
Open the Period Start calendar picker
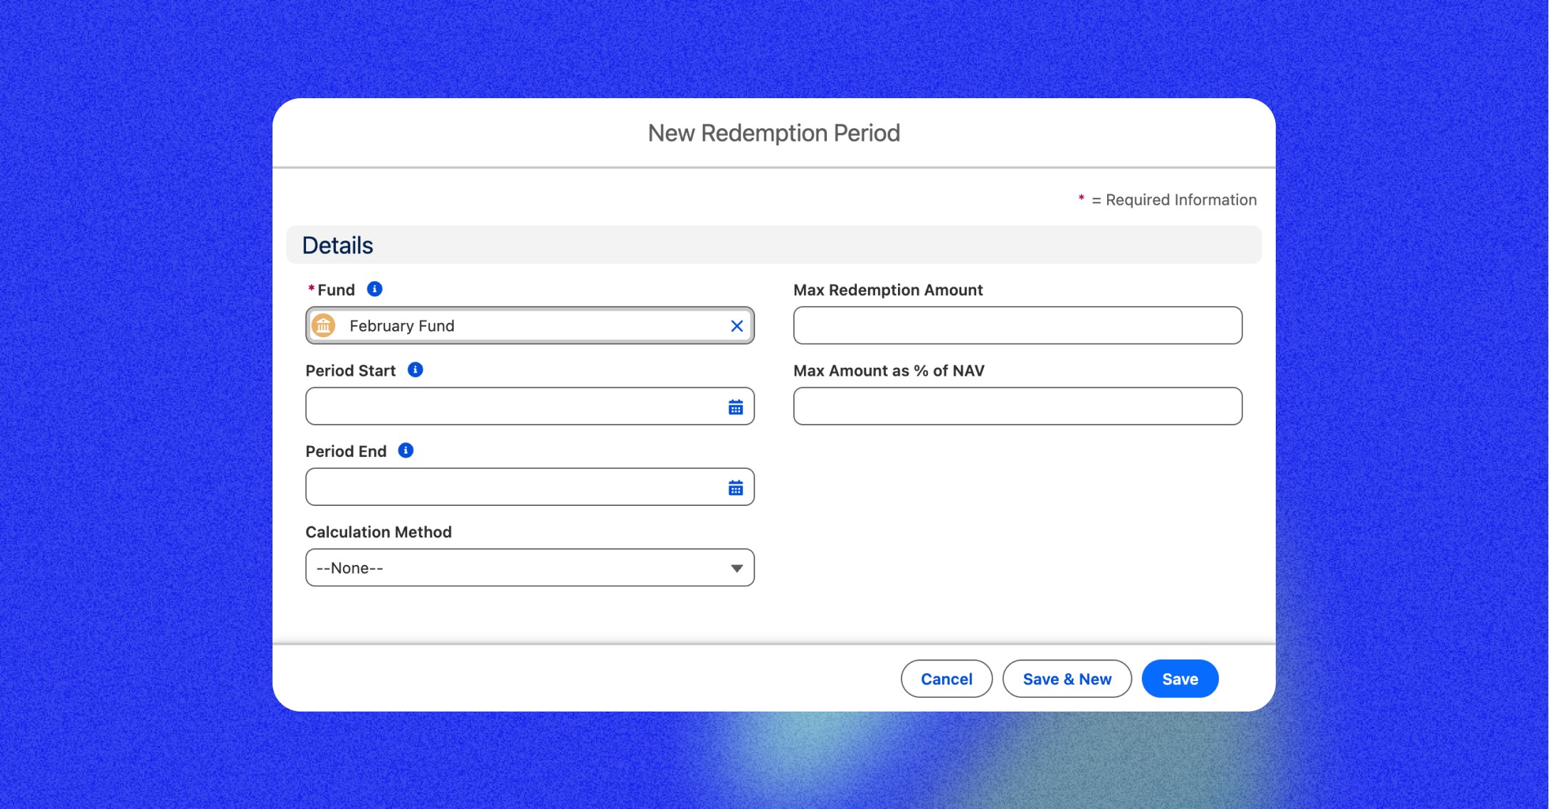(736, 407)
